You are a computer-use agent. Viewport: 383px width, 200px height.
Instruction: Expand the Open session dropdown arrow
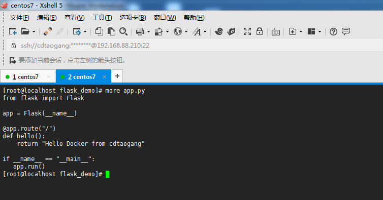pos(34,32)
